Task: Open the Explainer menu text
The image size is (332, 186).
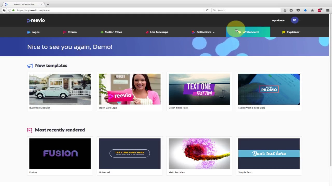Action: point(293,32)
